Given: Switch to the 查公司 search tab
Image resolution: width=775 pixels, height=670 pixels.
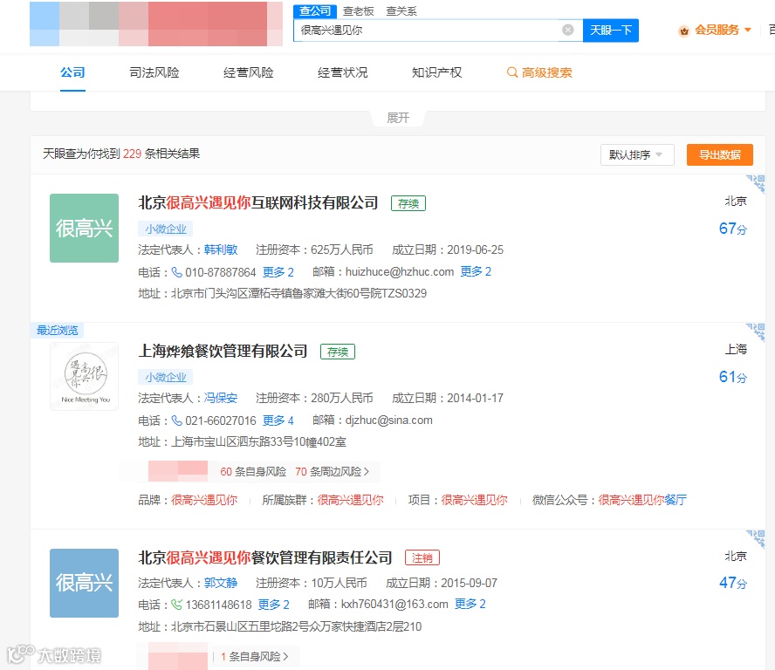Looking at the screenshot, I should (315, 10).
